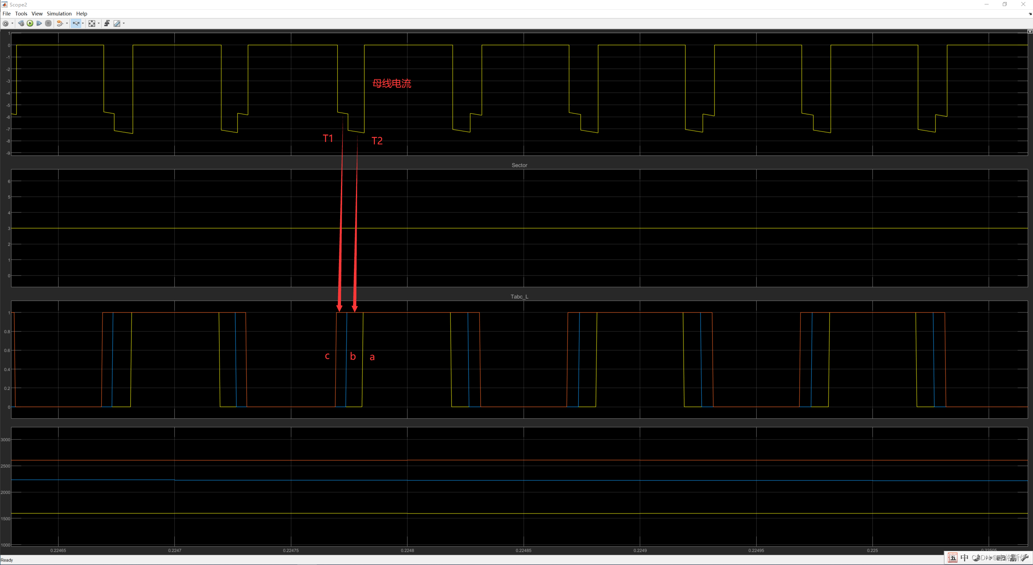Click the Scale Axes Limits icon
Image resolution: width=1033 pixels, height=565 pixels.
pos(92,23)
